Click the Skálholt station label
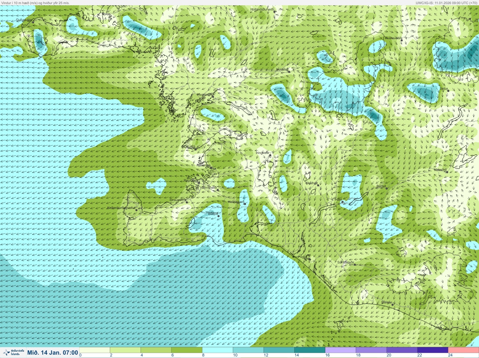This screenshot has height=358, width=479. tap(312, 183)
